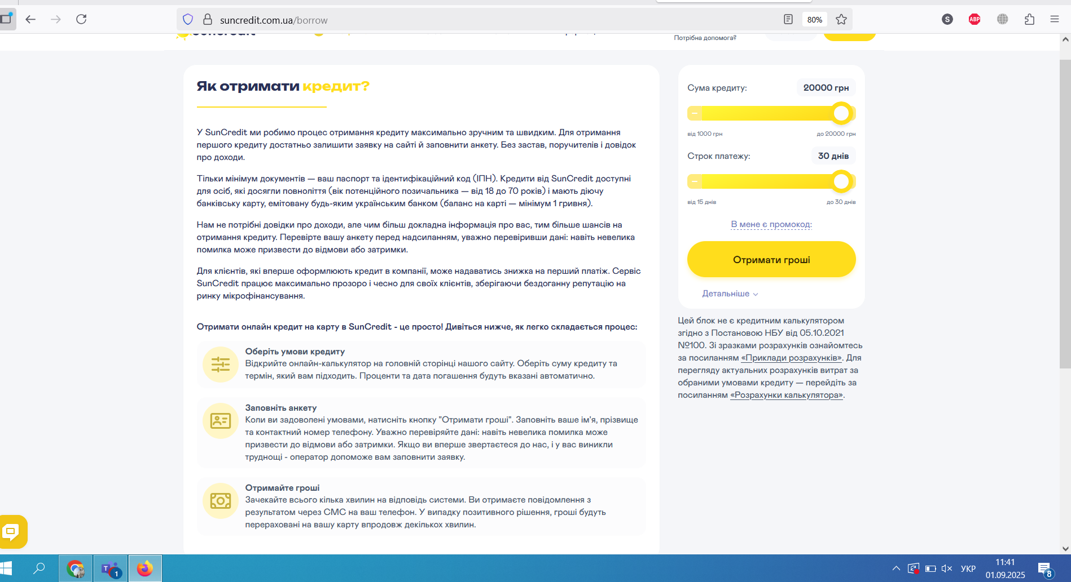
Task: Click the Firefox taskbar icon
Action: tap(145, 568)
